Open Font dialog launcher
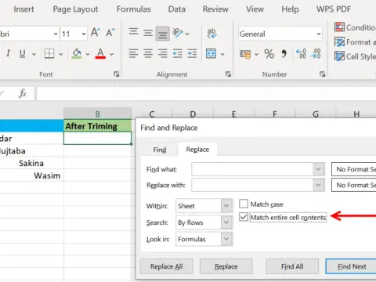 click(x=116, y=74)
